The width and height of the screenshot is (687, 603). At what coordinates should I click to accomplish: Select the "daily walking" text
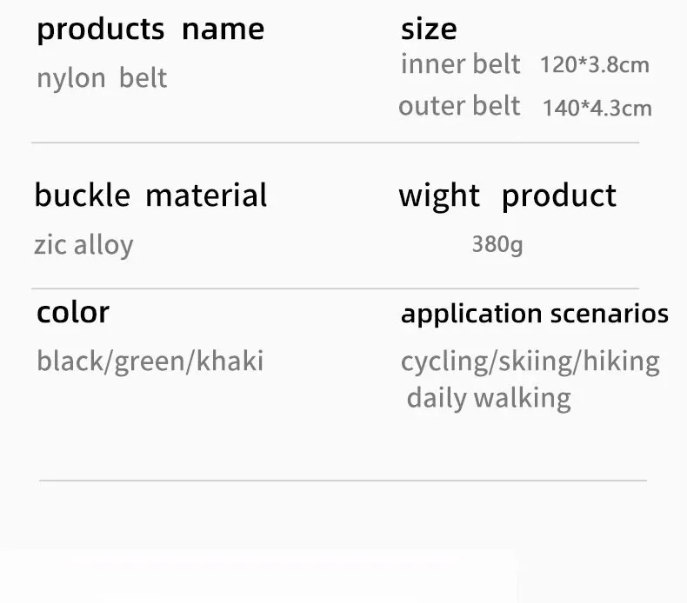(x=489, y=399)
